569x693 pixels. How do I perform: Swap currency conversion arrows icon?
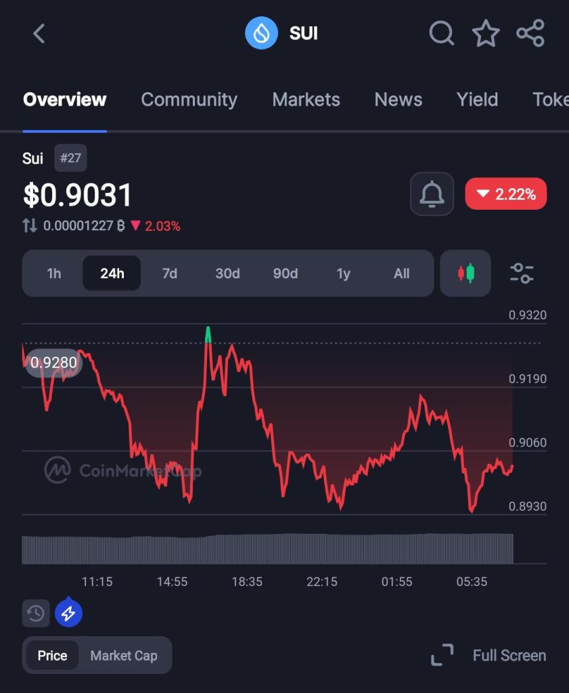30,225
